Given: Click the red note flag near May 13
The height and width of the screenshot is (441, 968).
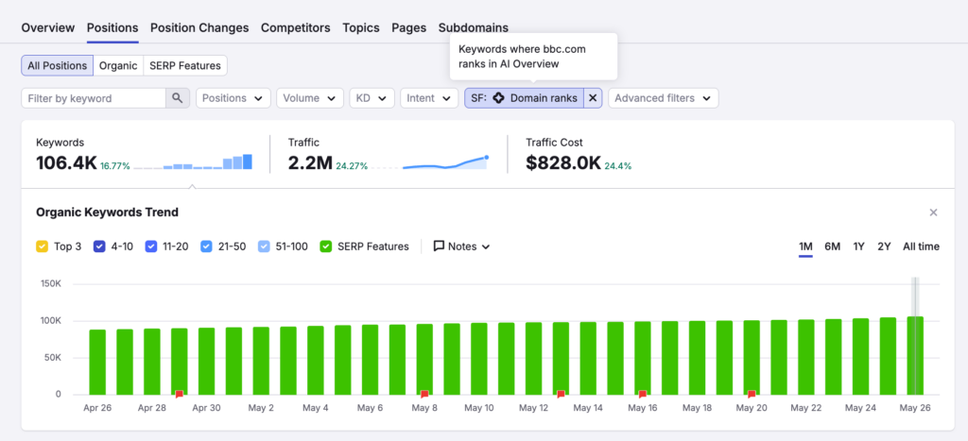Looking at the screenshot, I should click(561, 394).
